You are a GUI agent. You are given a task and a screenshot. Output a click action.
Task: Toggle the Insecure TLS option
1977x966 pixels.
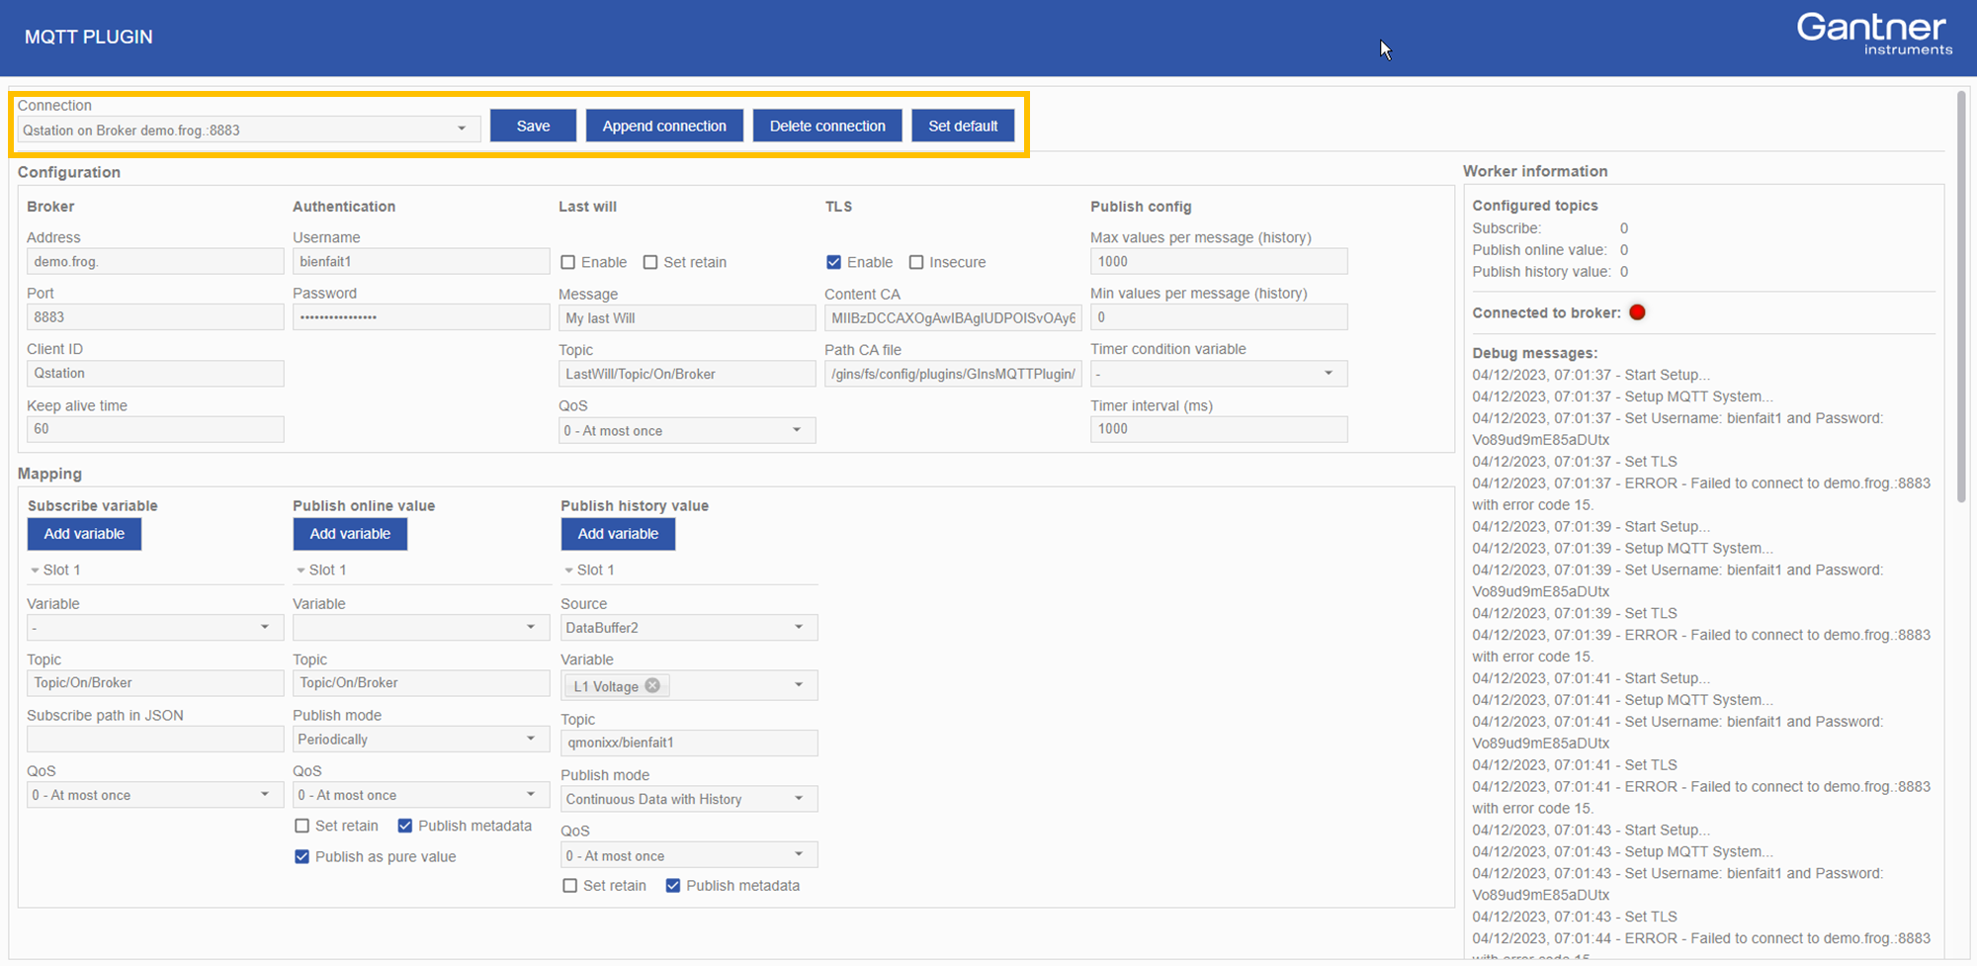[915, 261]
